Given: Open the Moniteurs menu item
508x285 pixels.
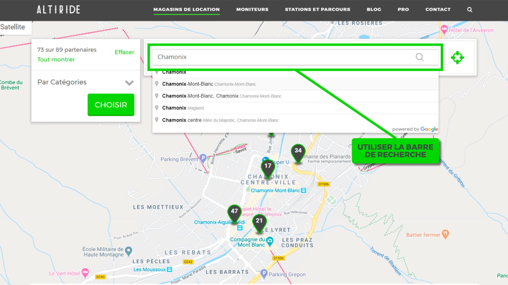Looking at the screenshot, I should click(x=252, y=9).
